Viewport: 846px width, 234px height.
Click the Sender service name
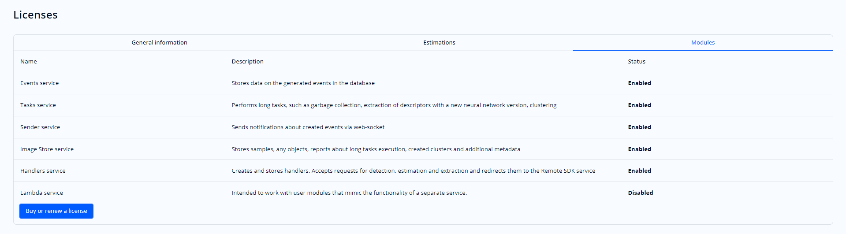tap(40, 127)
